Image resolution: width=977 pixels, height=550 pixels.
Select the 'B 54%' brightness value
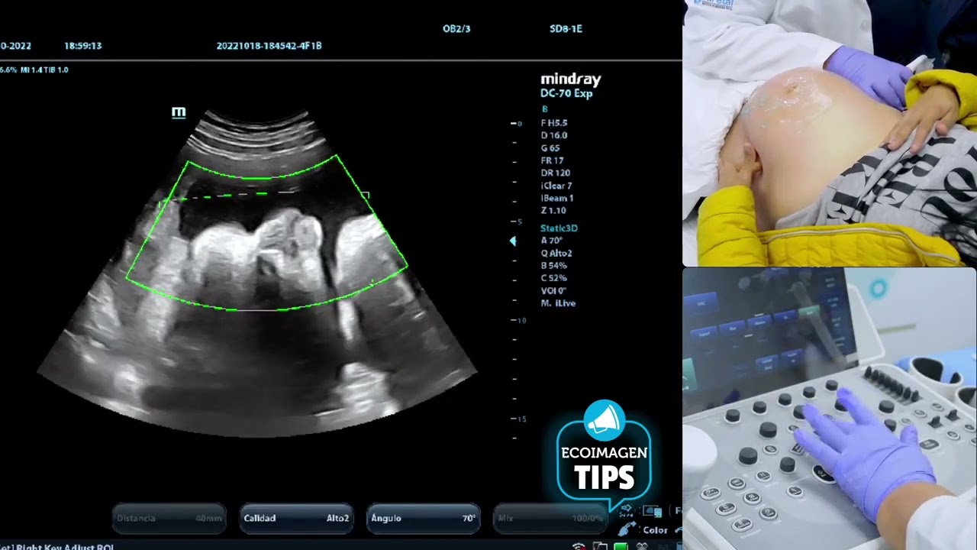click(554, 266)
